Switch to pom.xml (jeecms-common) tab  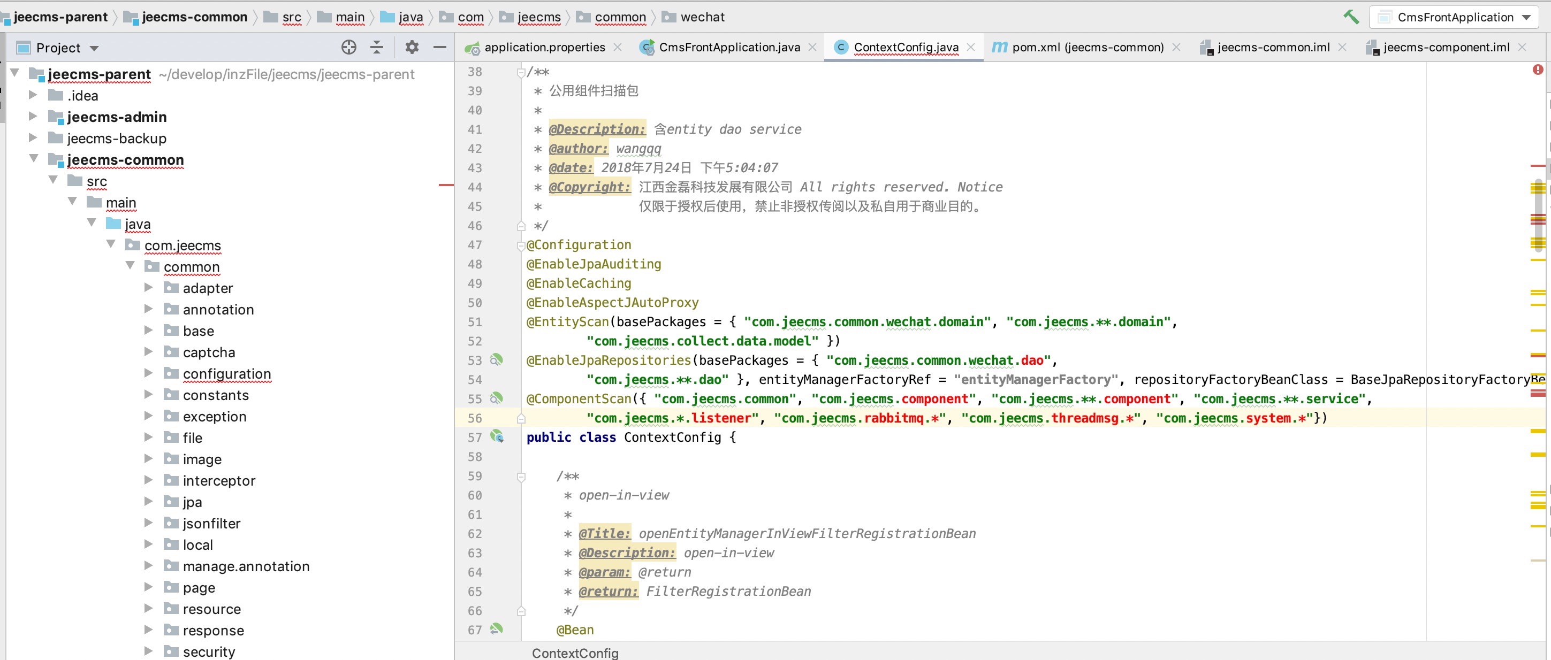(1087, 48)
